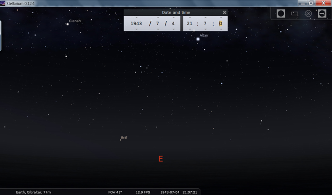The image size is (332, 195).
Task: Toggle the CCD sensor frame icon
Action: click(x=295, y=14)
